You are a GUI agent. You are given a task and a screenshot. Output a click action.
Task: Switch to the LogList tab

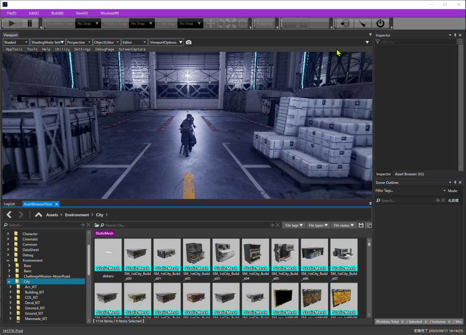pos(10,204)
